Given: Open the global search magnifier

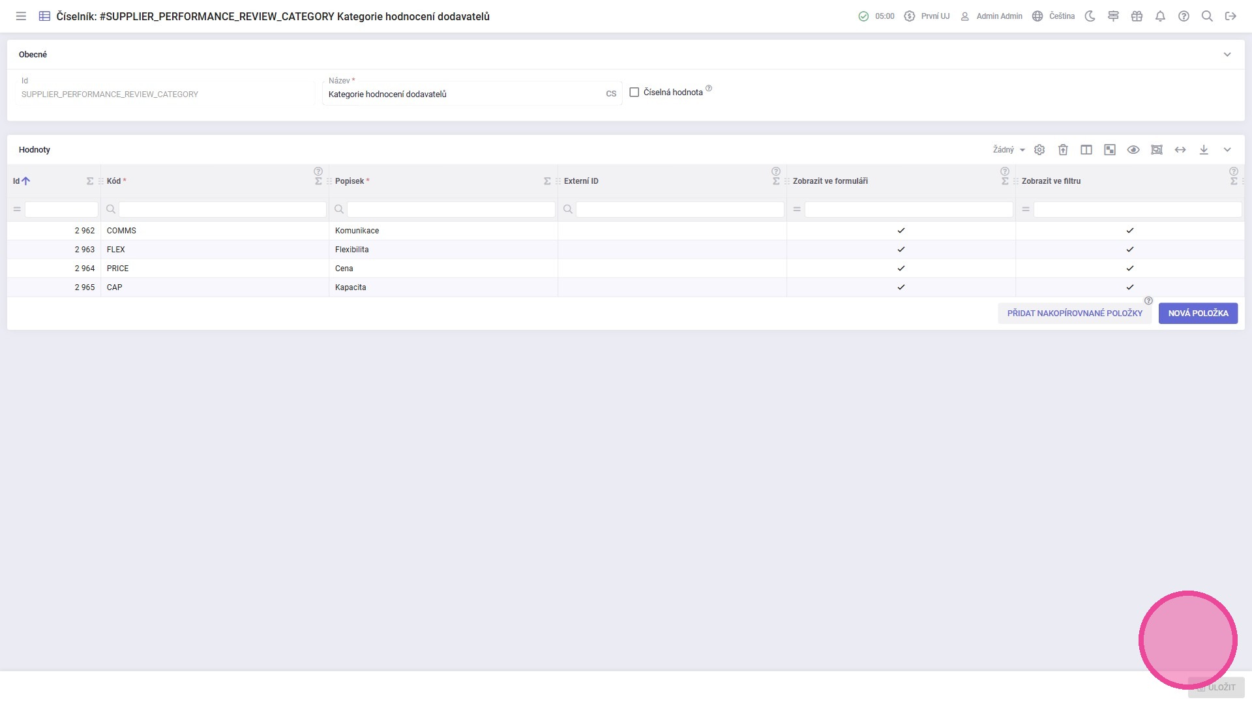Looking at the screenshot, I should pos(1207,16).
